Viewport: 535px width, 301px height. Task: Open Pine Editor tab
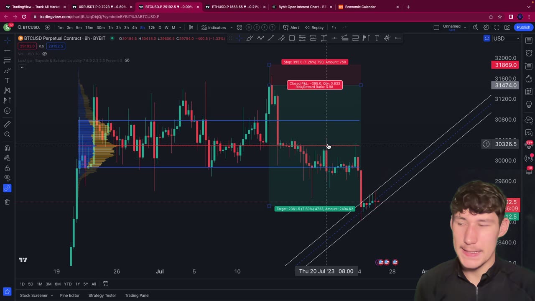click(69, 295)
